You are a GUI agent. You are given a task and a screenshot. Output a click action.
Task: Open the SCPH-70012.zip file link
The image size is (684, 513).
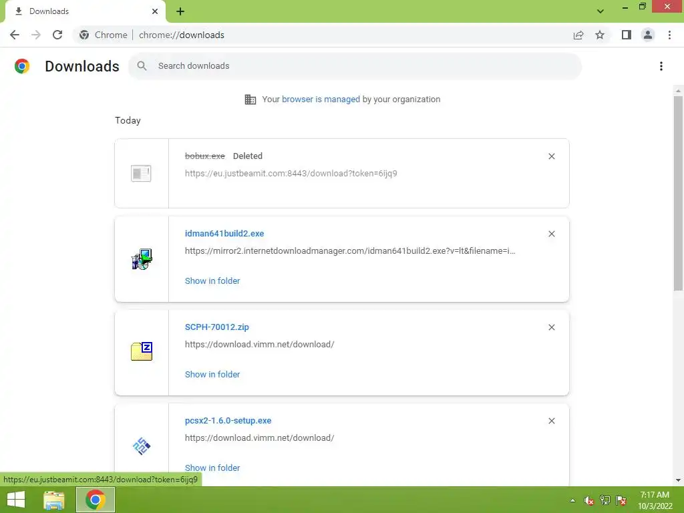(217, 327)
